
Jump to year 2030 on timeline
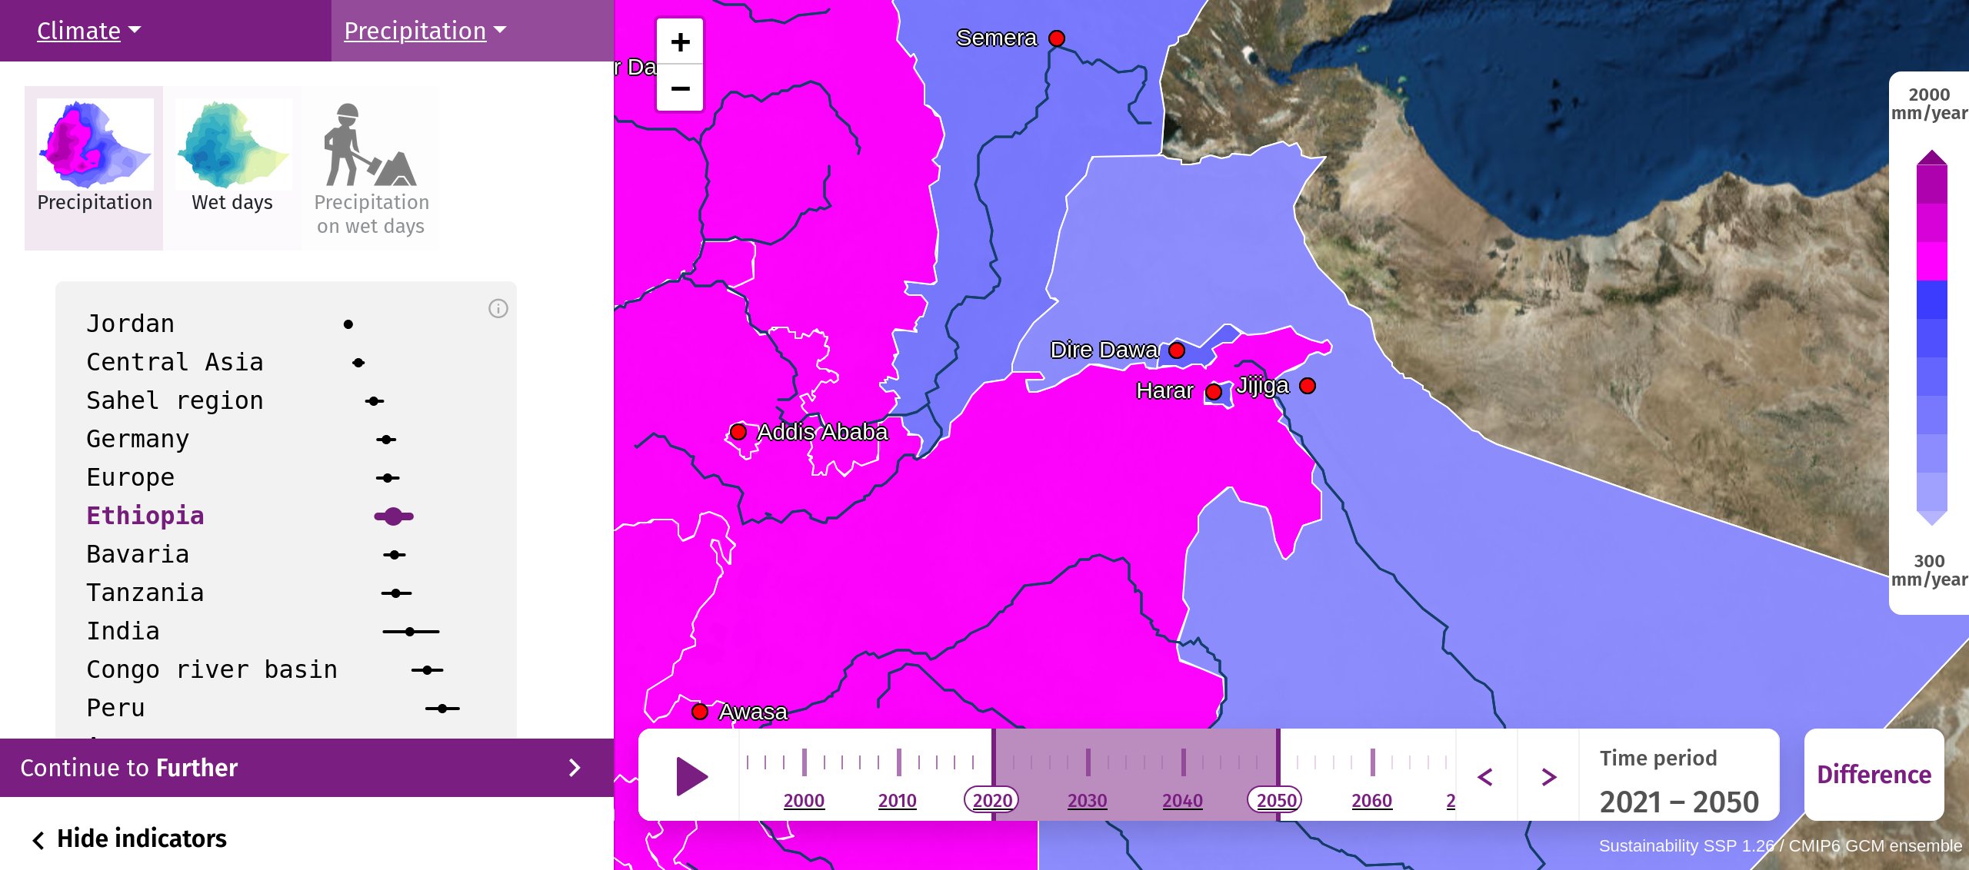click(1087, 801)
